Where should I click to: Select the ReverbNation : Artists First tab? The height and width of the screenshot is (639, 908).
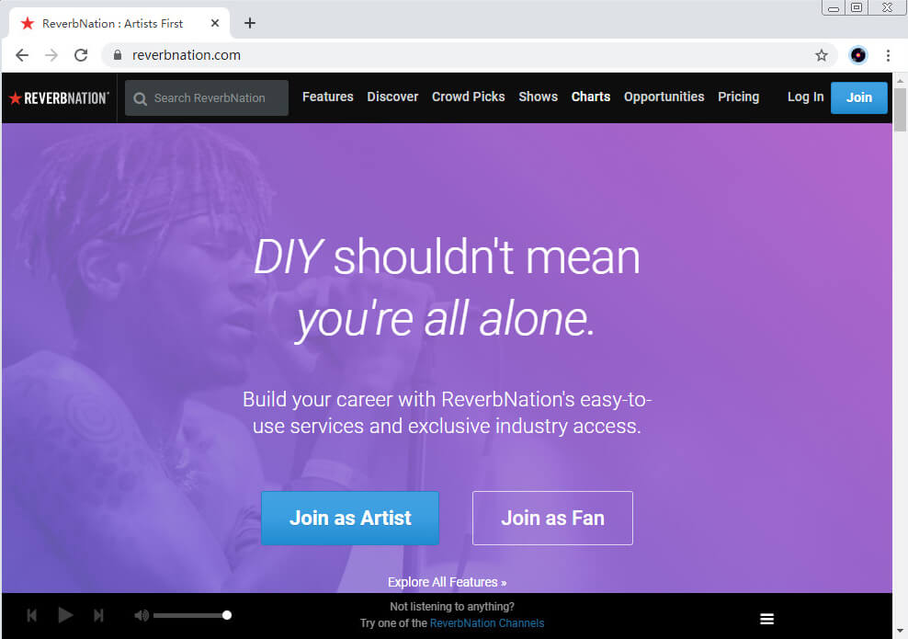point(119,23)
